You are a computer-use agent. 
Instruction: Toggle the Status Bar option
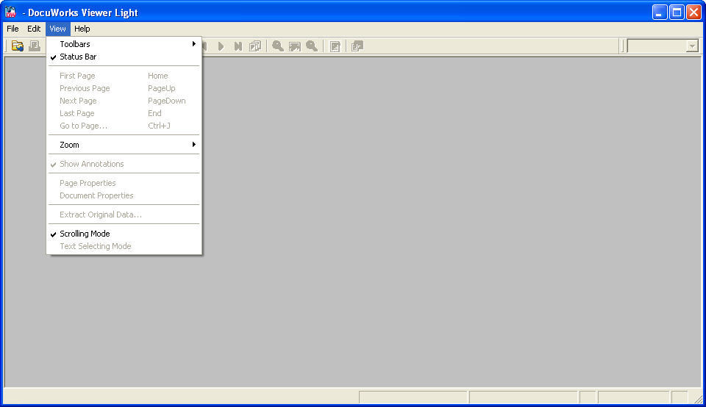124,57
